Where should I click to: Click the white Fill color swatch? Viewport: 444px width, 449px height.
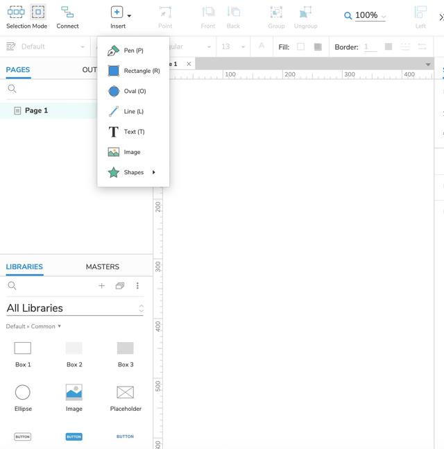[x=300, y=46]
